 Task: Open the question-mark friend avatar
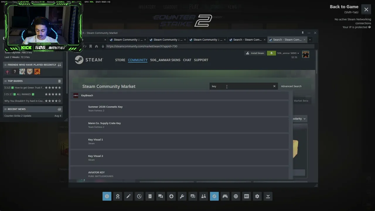coord(15,72)
